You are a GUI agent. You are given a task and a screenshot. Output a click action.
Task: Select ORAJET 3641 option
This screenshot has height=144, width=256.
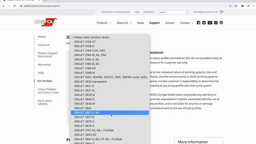(x=110, y=108)
